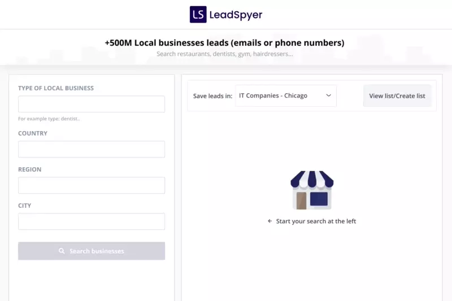Click the CITY label
The image size is (452, 301).
(24, 206)
